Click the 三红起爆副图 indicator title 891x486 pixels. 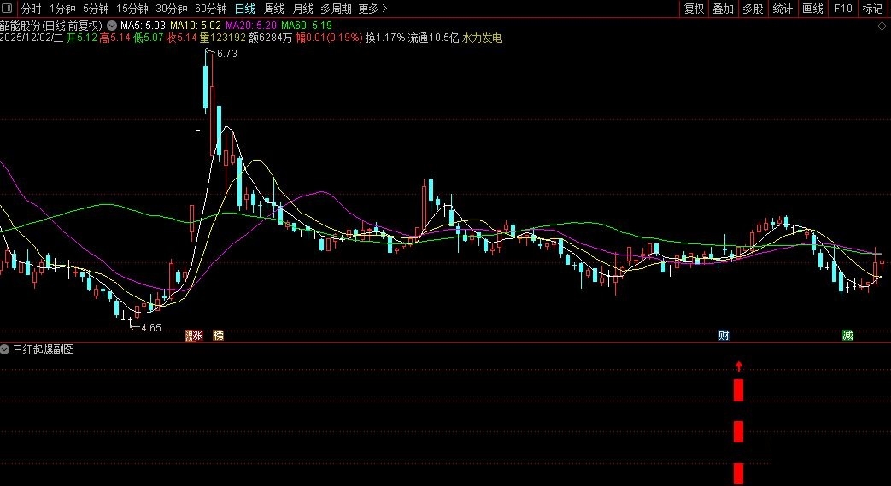(x=44, y=349)
